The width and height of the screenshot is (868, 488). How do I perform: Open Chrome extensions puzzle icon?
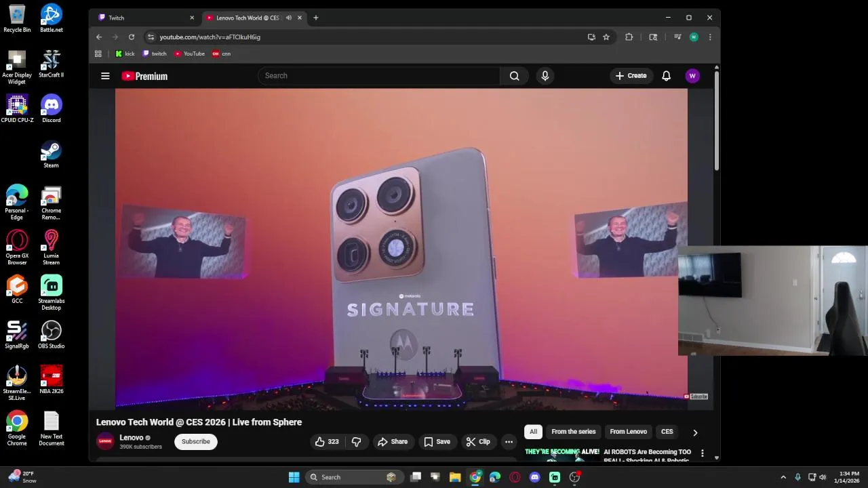pos(629,37)
